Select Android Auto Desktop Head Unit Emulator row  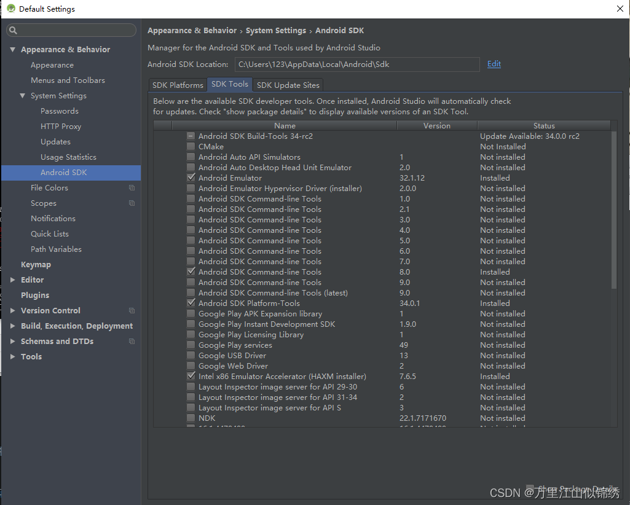(382, 167)
